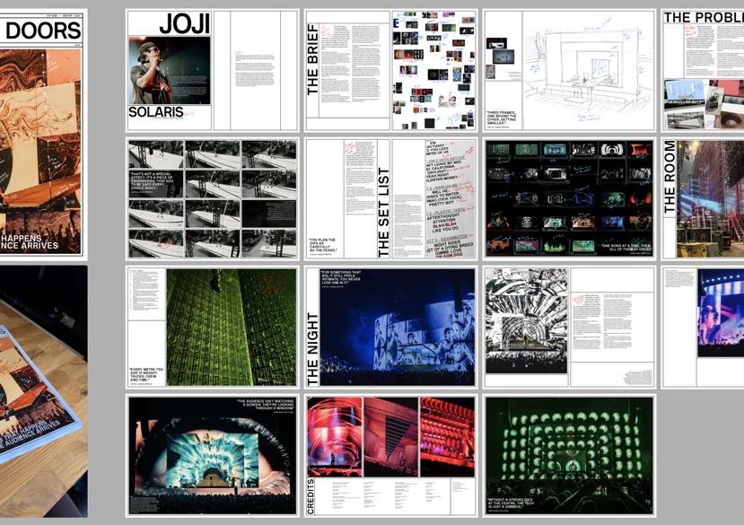
Task: Open the black-and-white stage rigging photo grid spread
Action: point(213,199)
